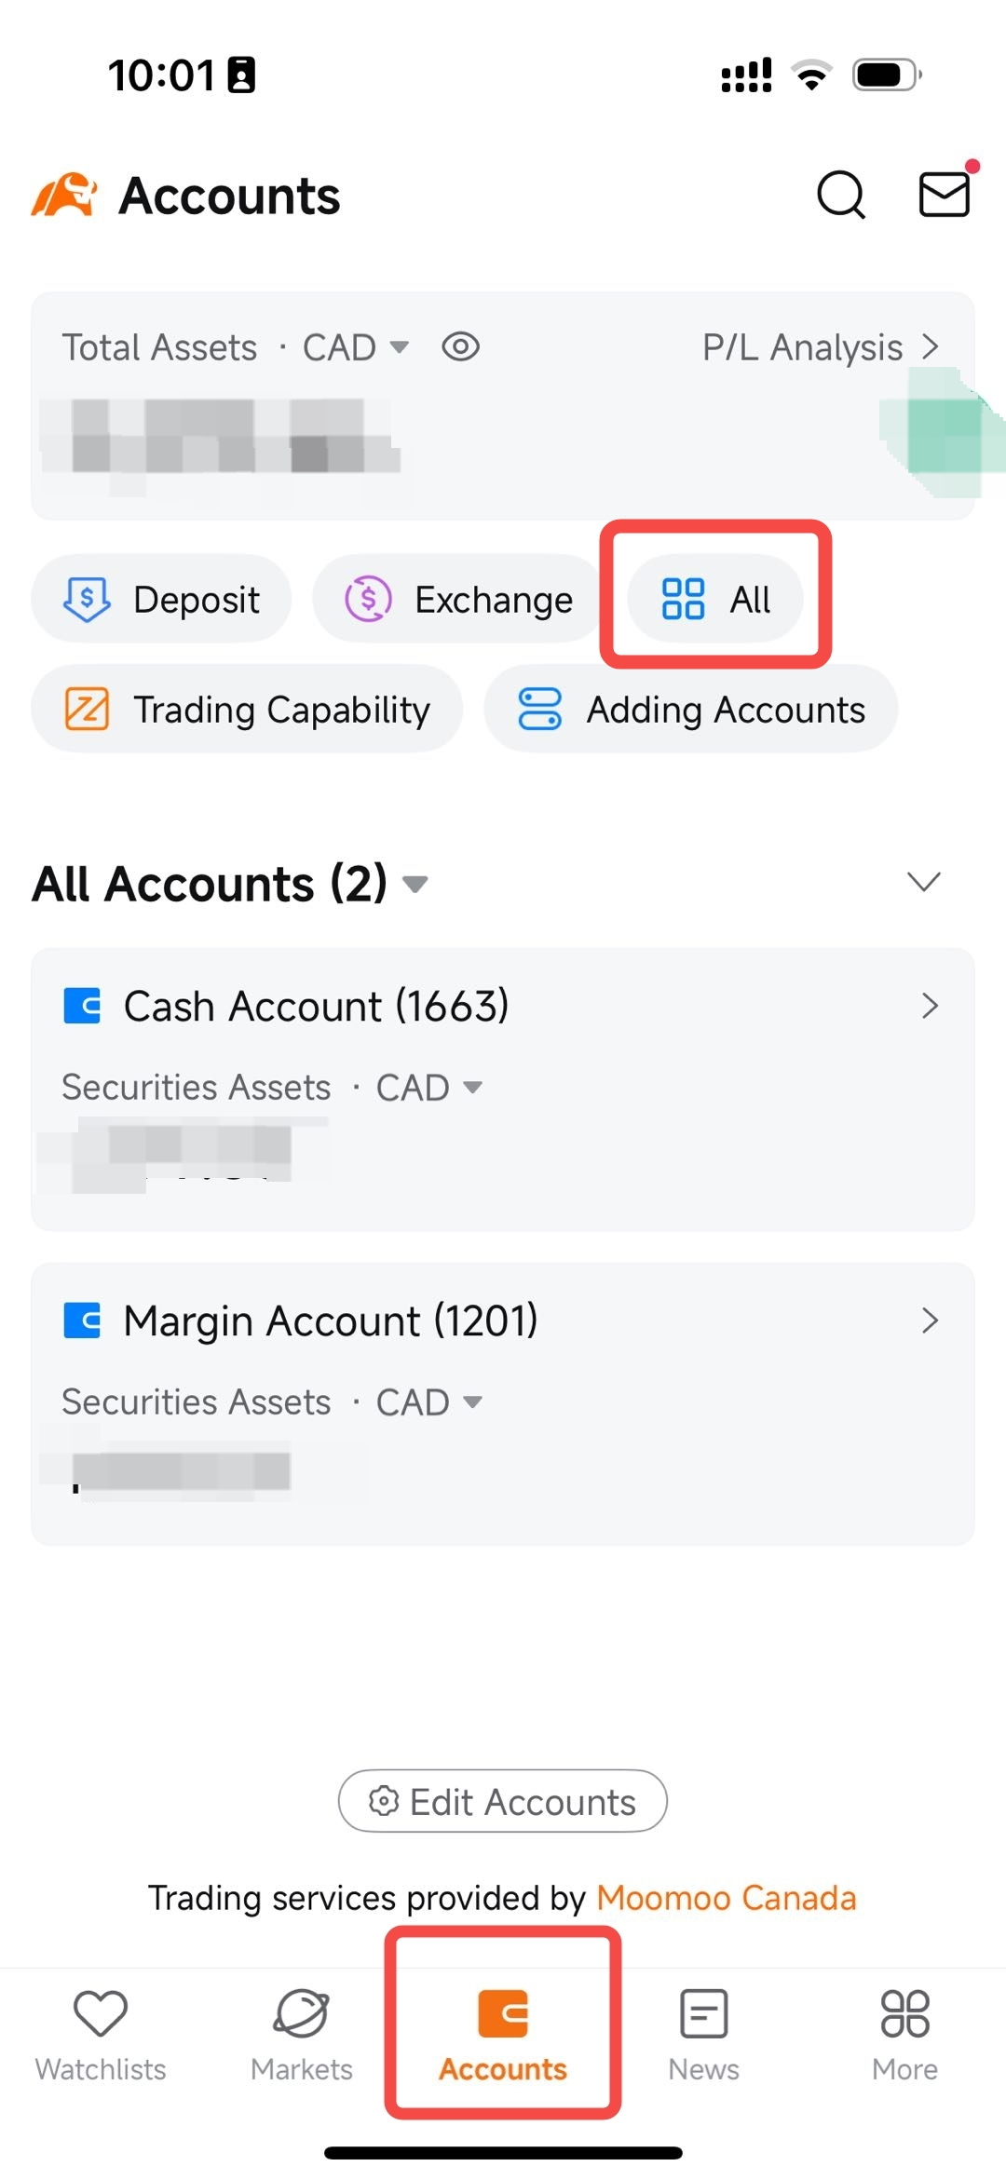Collapse the accounts list chevron
Screen dimensions: 1006x2180
click(x=923, y=881)
